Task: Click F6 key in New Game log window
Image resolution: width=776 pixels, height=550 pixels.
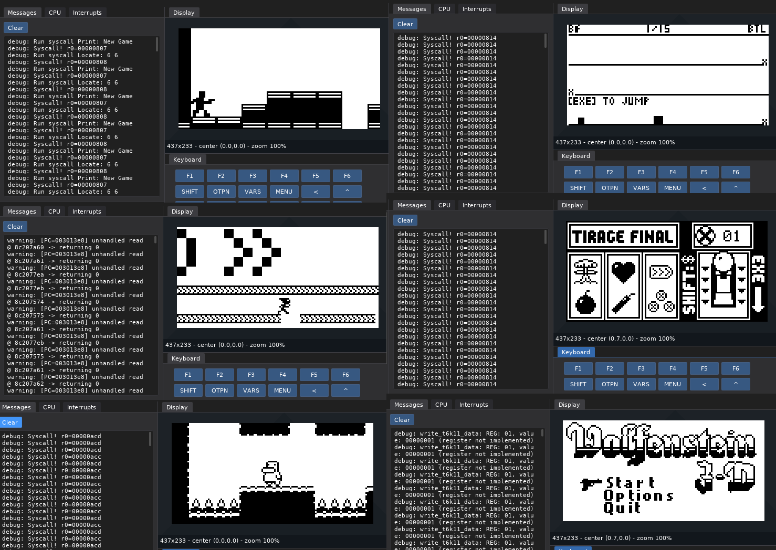Action: 347,176
